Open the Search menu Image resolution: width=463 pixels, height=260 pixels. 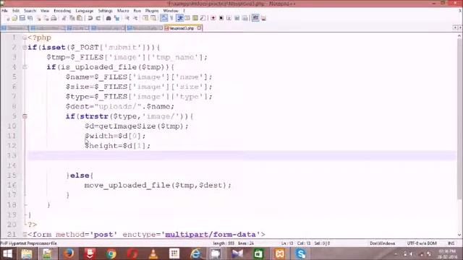(30, 11)
